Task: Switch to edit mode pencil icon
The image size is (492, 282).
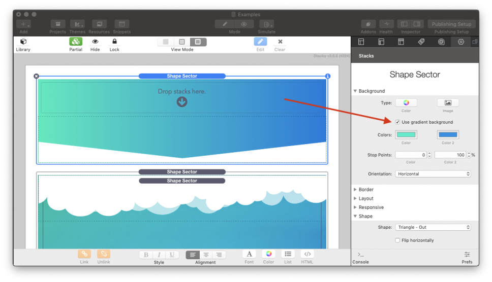Action: (x=225, y=24)
